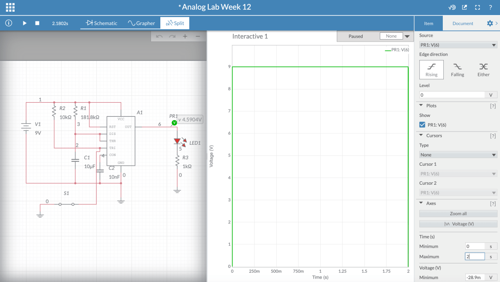Viewport: 500px width, 282px height.
Task: Zoom in schematic with plus icon
Action: point(185,36)
